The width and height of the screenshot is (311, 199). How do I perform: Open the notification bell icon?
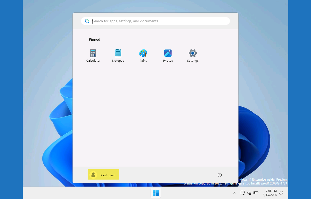click(x=281, y=193)
